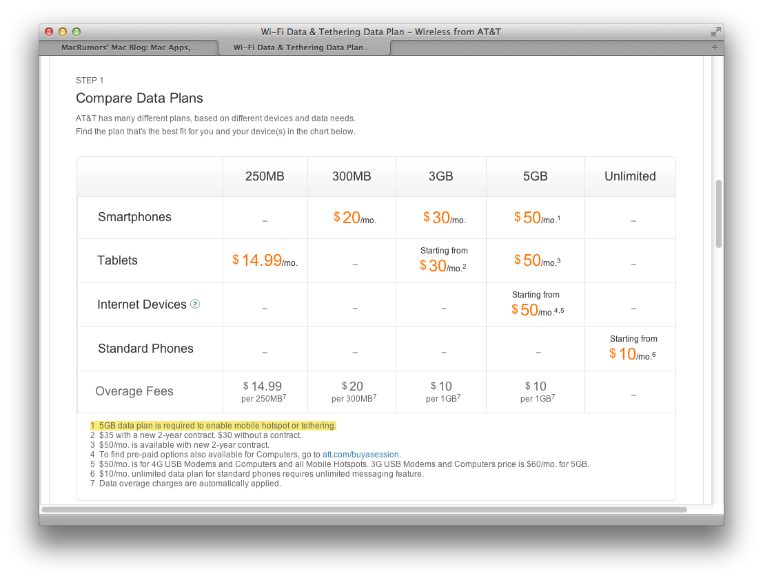763x580 pixels.
Task: Click the yellow minimize window button
Action: point(62,32)
